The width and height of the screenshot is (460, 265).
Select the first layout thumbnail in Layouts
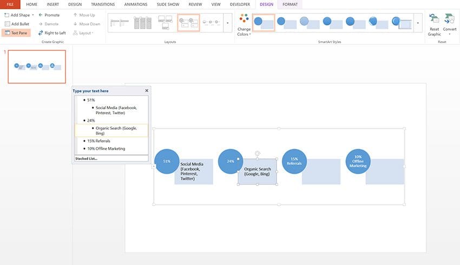click(x=120, y=23)
